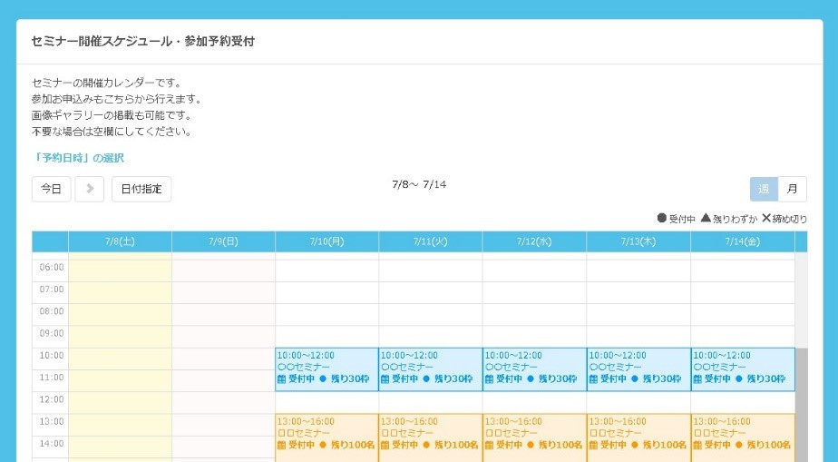The width and height of the screenshot is (838, 462).
Task: Click the 受付中 circle status in 7/13 13:00 seminar
Action: pos(633,446)
